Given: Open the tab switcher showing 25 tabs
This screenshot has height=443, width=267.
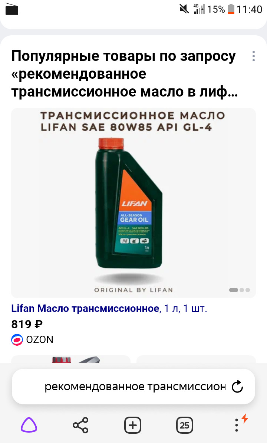Looking at the screenshot, I should tap(185, 425).
